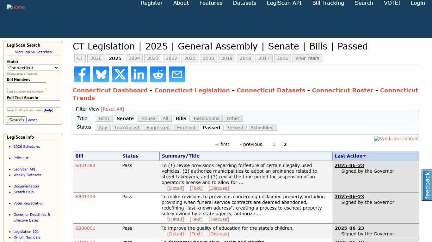The image size is (432, 242).
Task: Switch the Type filter to Resolutions
Action: pyautogui.click(x=206, y=118)
